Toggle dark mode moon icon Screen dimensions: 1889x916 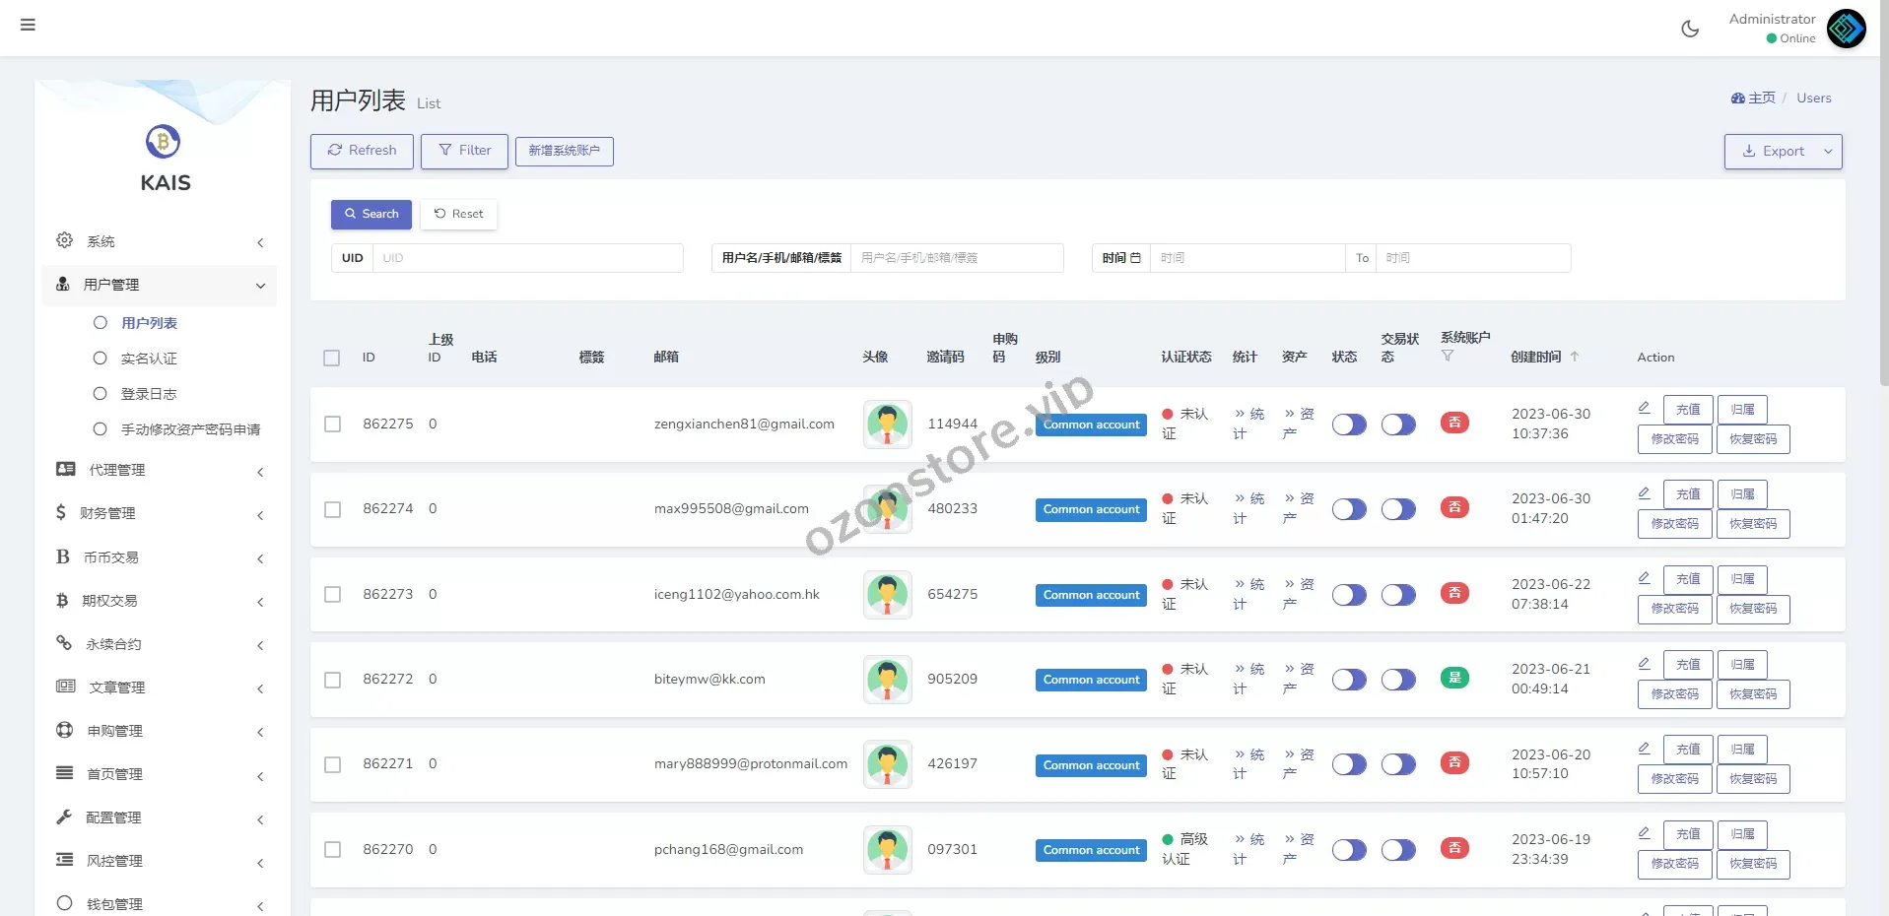1689,29
